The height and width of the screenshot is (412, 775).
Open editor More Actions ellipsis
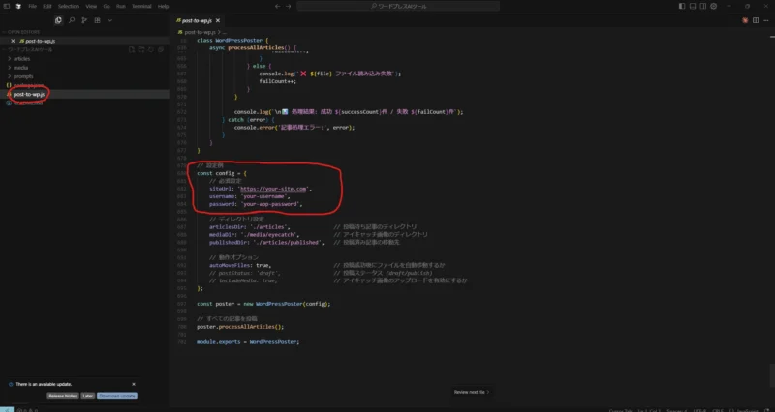coord(766,20)
